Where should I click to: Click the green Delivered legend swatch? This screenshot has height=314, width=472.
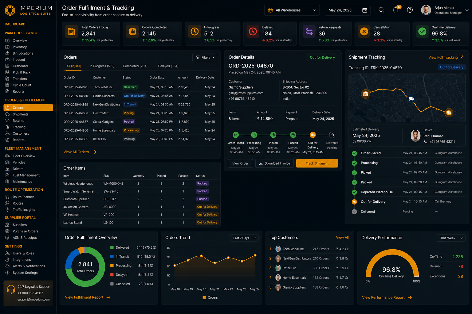coord(112,247)
